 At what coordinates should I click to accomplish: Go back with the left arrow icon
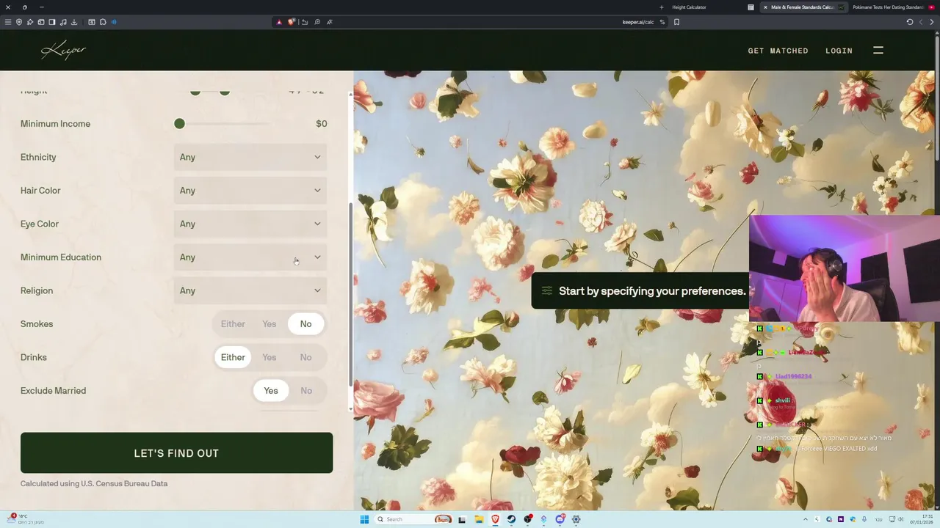(x=921, y=22)
